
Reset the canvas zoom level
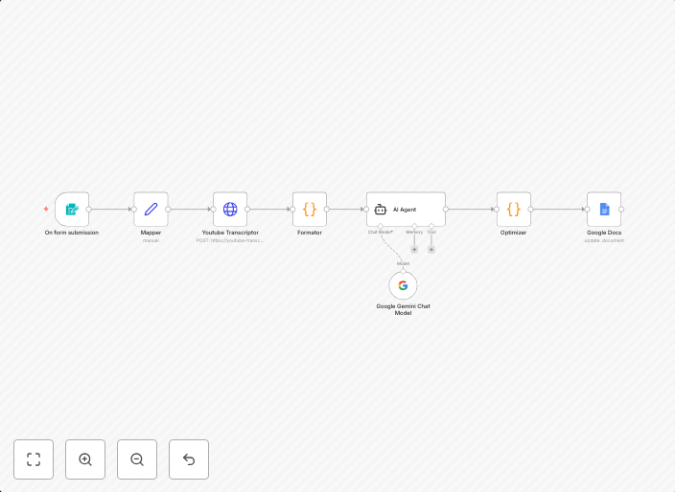(189, 459)
